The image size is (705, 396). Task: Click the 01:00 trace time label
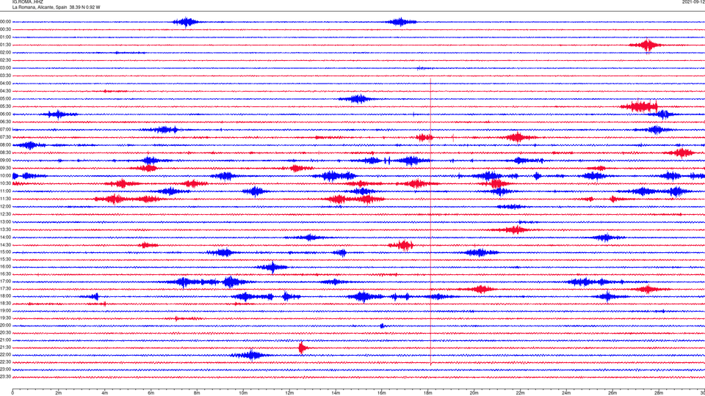pyautogui.click(x=5, y=37)
